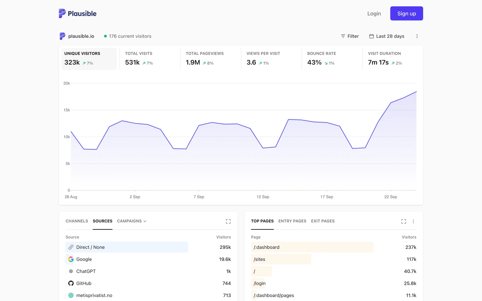
Task: Expand the Top Pages panel to fullscreen
Action: [x=404, y=221]
